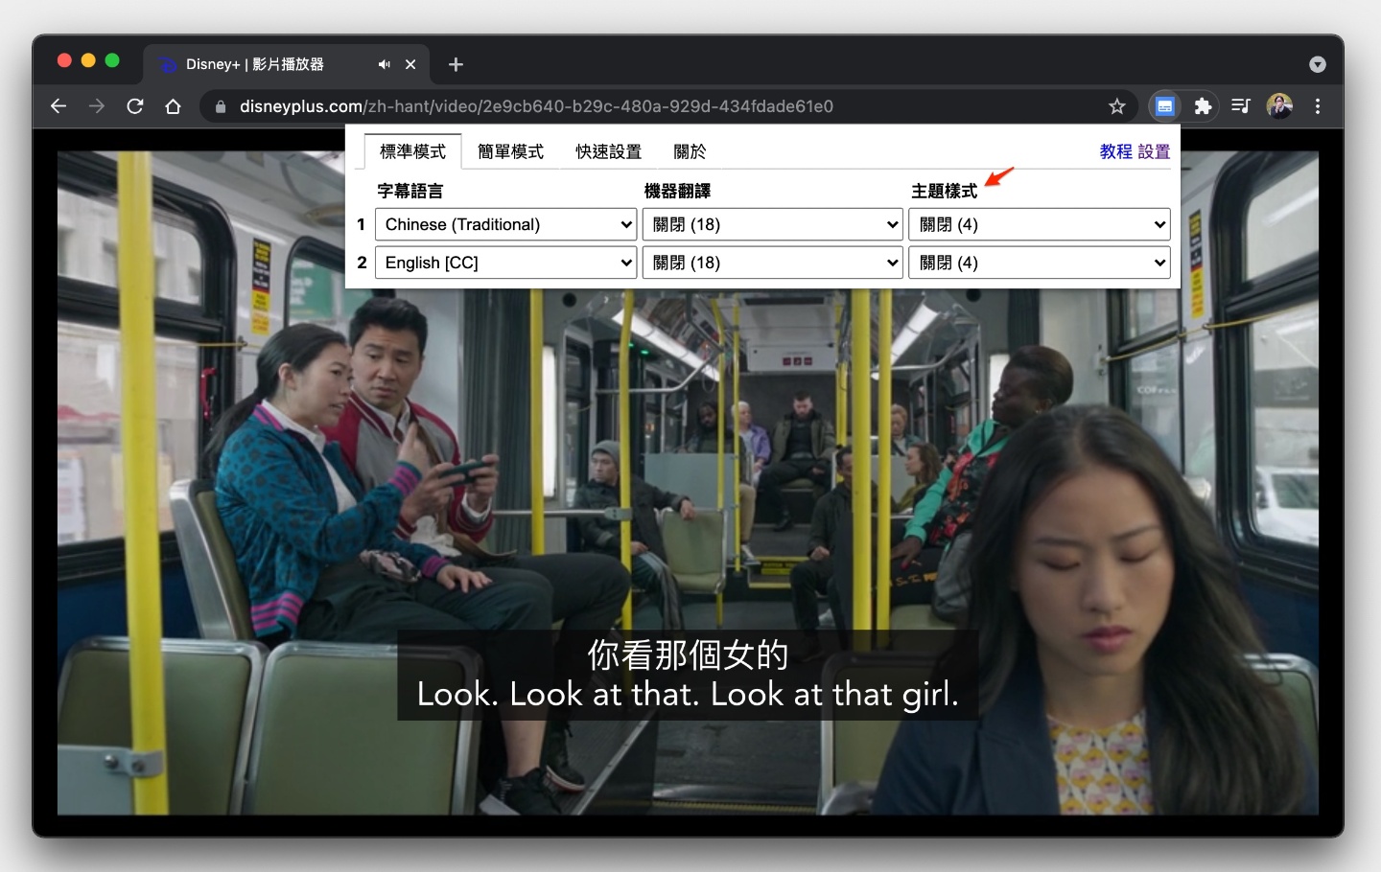
Task: Click the Home button icon
Action: point(173,106)
